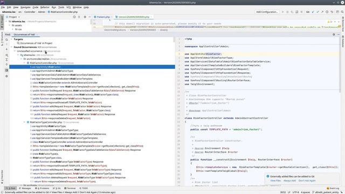The height and width of the screenshot is (194, 345).
Task: Open the File menu
Action: pyautogui.click(x=3, y=7)
